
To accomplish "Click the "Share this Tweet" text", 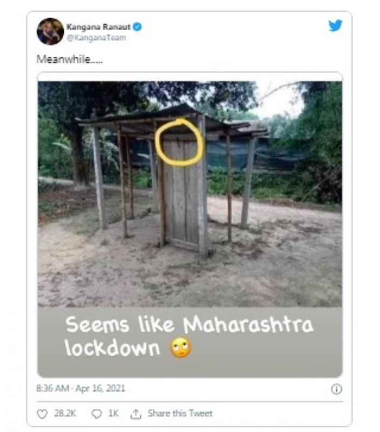I will 180,414.
